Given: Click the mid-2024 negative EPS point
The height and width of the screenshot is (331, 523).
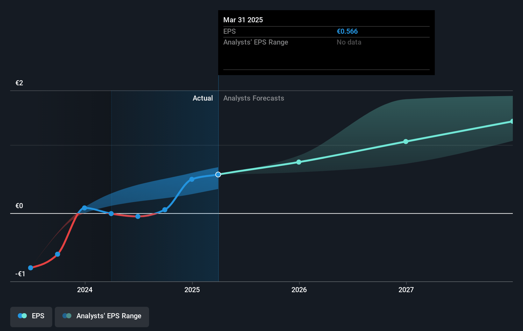Looking at the screenshot, I should click(x=138, y=216).
